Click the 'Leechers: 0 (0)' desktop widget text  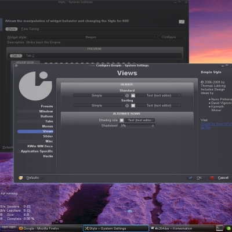[19, 211]
